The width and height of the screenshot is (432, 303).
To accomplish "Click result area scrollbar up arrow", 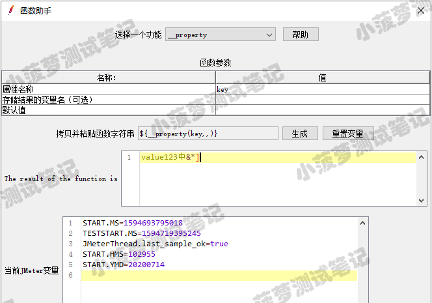I will coord(421,157).
